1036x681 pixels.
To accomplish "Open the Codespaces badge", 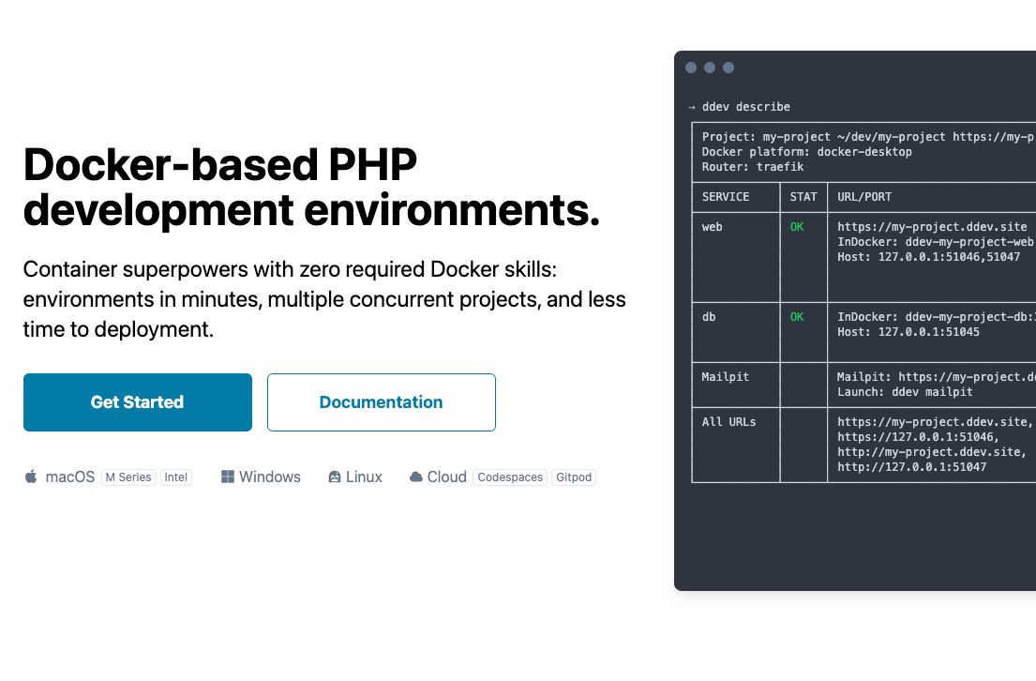I will [510, 477].
